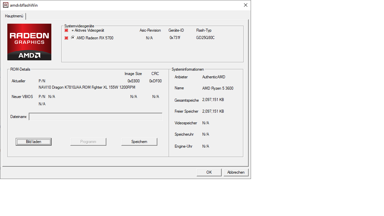Screen dimensions: 384x216
Task: Click Abbrechen to cancel
Action: pos(236,172)
